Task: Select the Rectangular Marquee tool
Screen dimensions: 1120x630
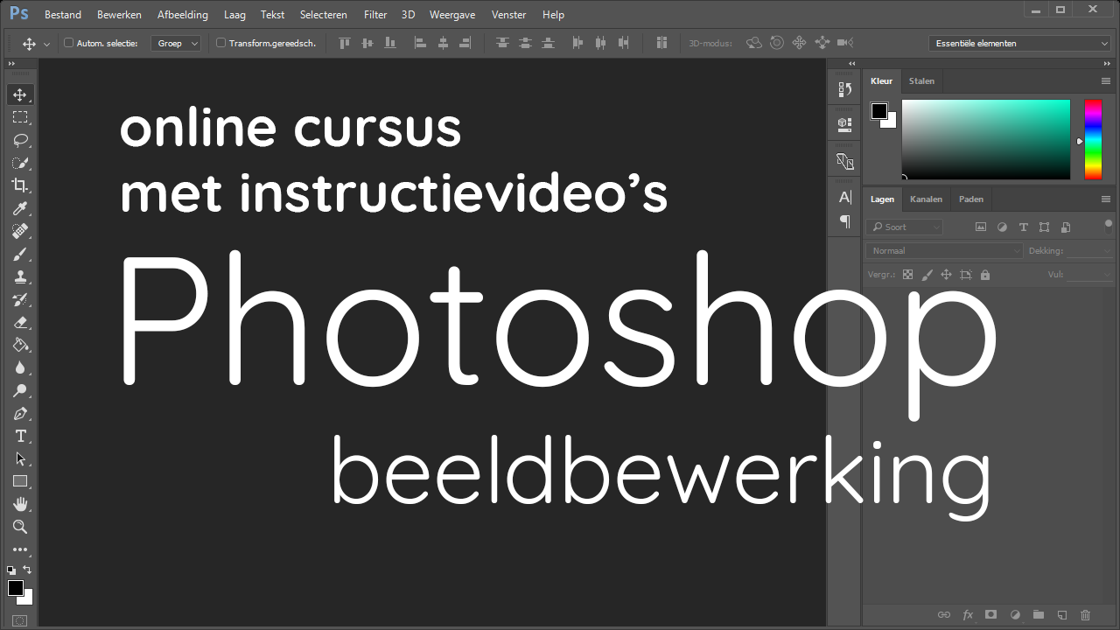Action: coord(20,117)
